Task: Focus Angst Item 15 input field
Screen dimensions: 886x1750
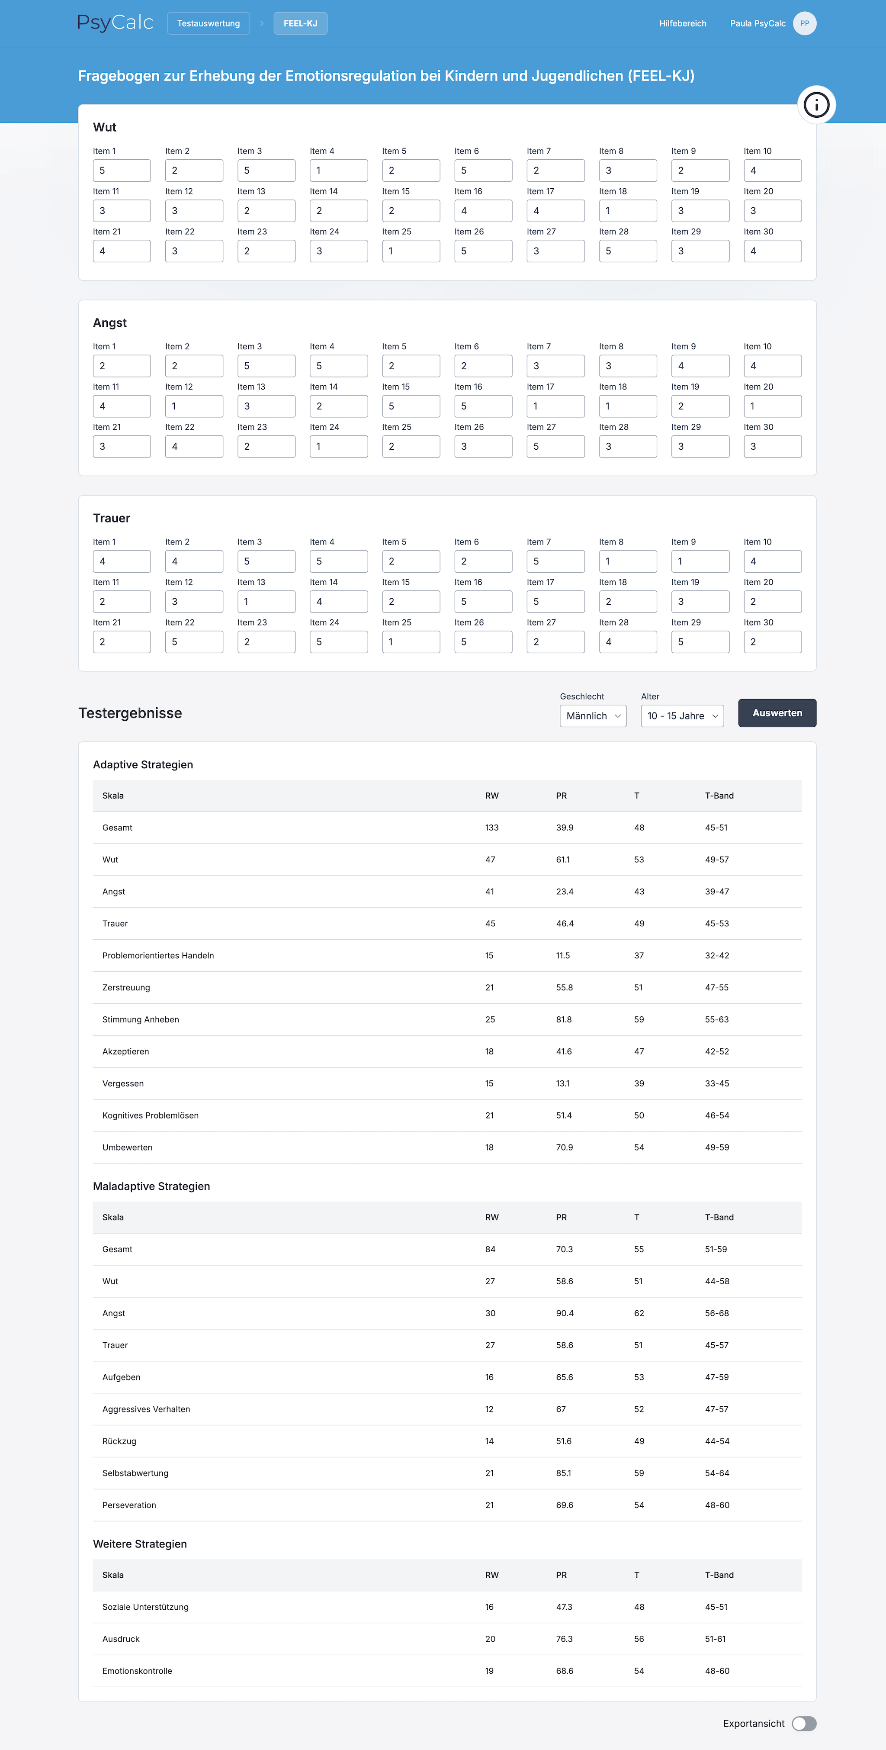Action: click(x=411, y=406)
